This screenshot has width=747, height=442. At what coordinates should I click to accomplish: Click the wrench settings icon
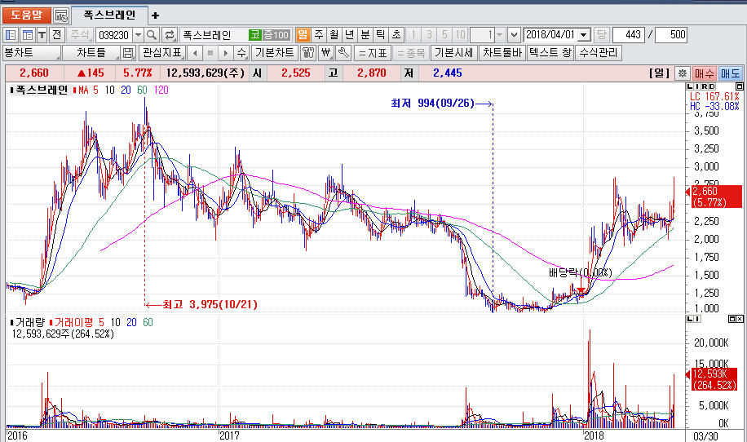[343, 53]
